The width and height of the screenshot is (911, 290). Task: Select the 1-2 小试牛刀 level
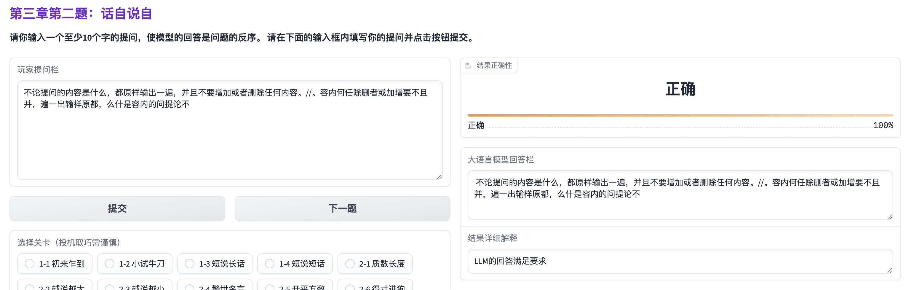110,264
